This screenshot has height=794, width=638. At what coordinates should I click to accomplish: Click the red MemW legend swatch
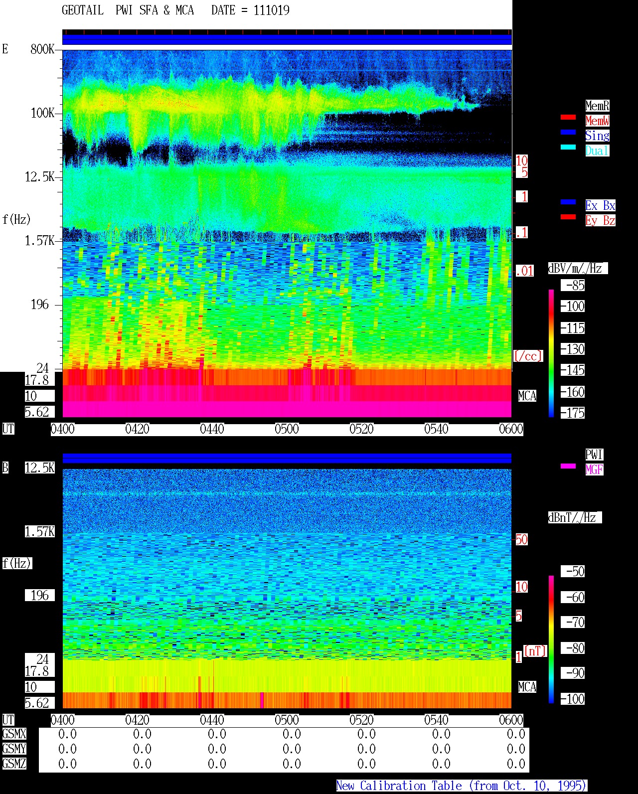point(568,117)
